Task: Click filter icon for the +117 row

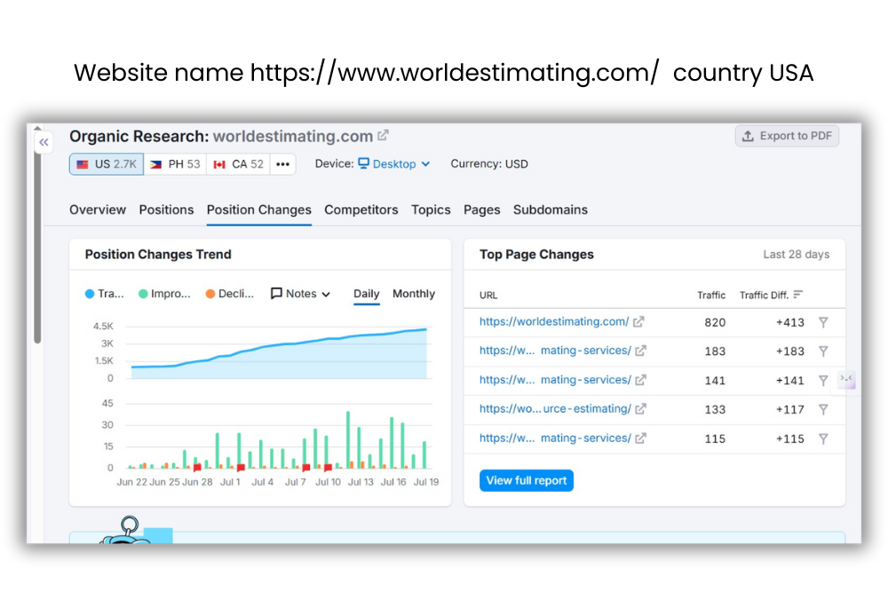Action: tap(823, 409)
